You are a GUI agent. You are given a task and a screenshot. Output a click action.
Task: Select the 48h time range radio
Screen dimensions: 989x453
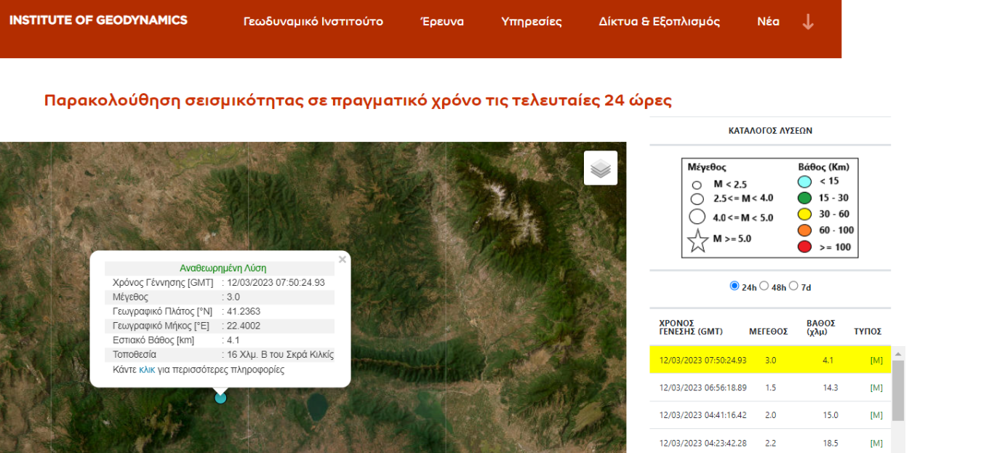coord(764,286)
